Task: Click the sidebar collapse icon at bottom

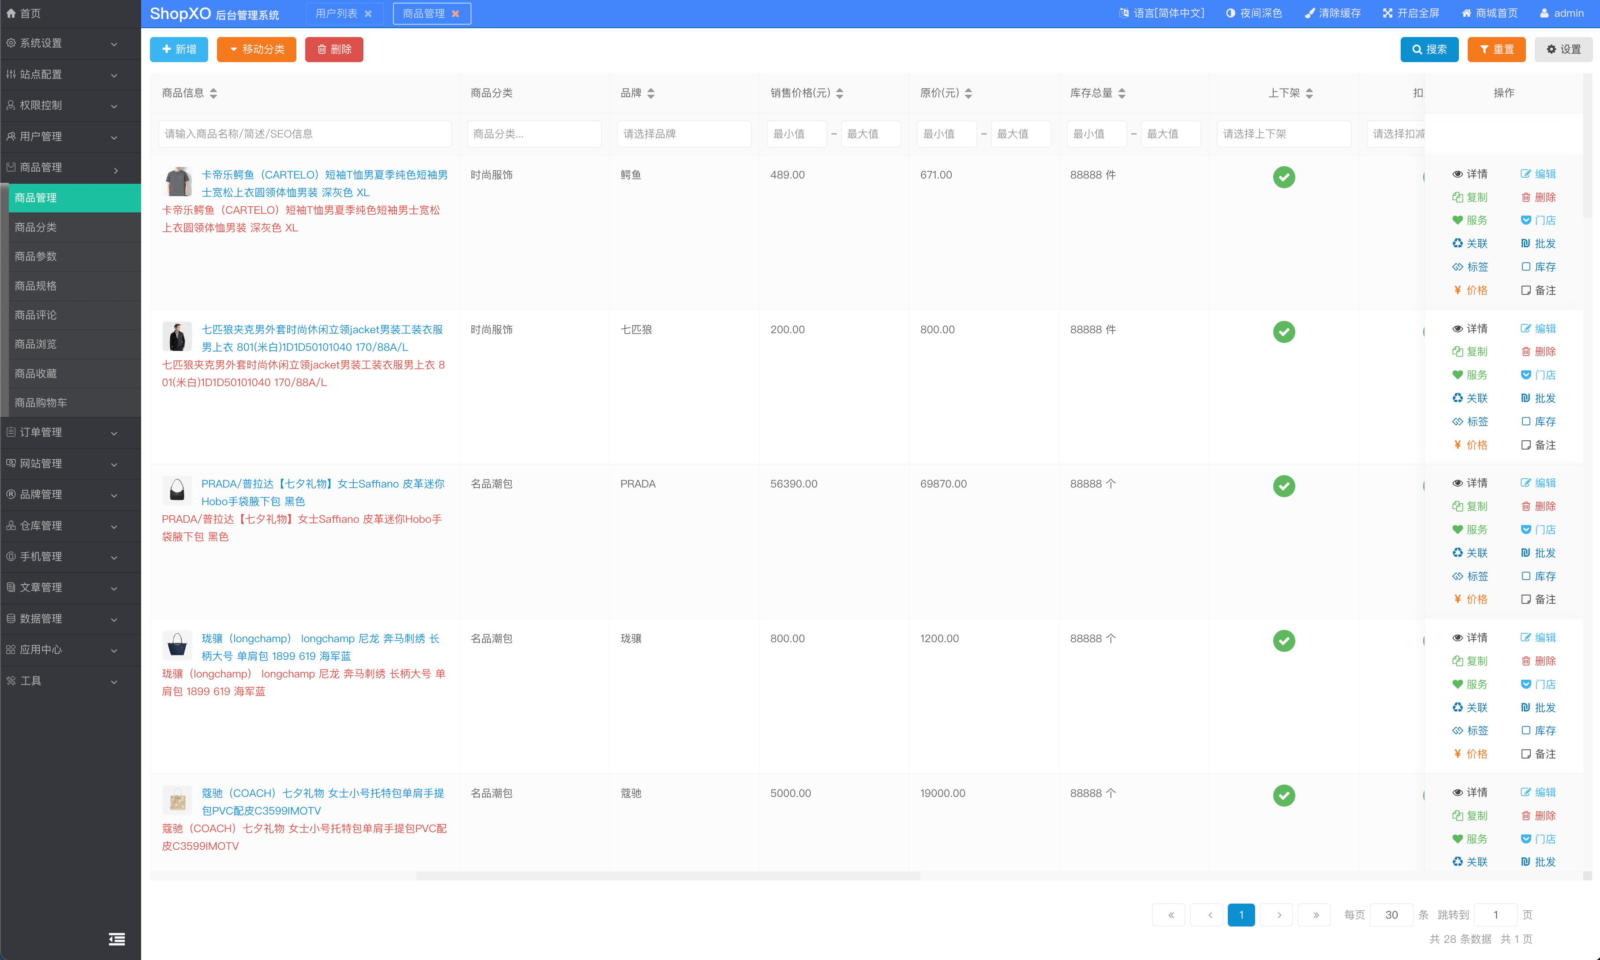Action: (116, 939)
